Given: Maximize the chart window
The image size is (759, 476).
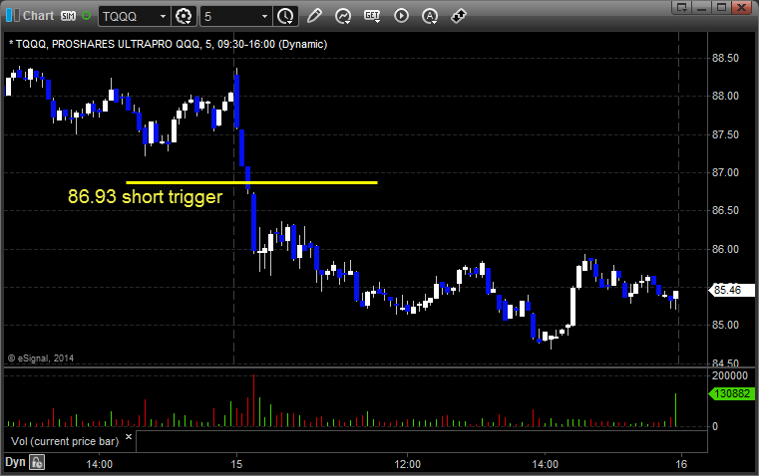Looking at the screenshot, I should (721, 7).
